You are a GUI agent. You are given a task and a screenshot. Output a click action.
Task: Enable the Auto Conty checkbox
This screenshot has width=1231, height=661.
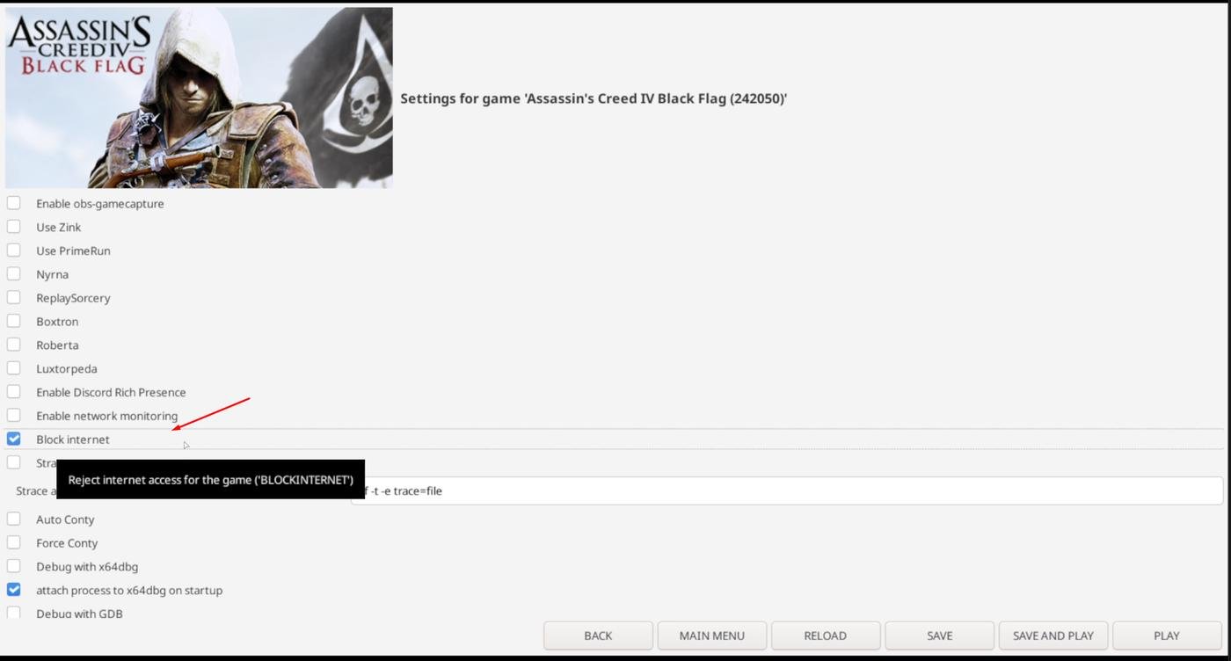point(14,519)
